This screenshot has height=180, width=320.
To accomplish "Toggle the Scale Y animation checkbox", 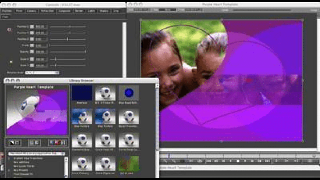I will point(32,65).
